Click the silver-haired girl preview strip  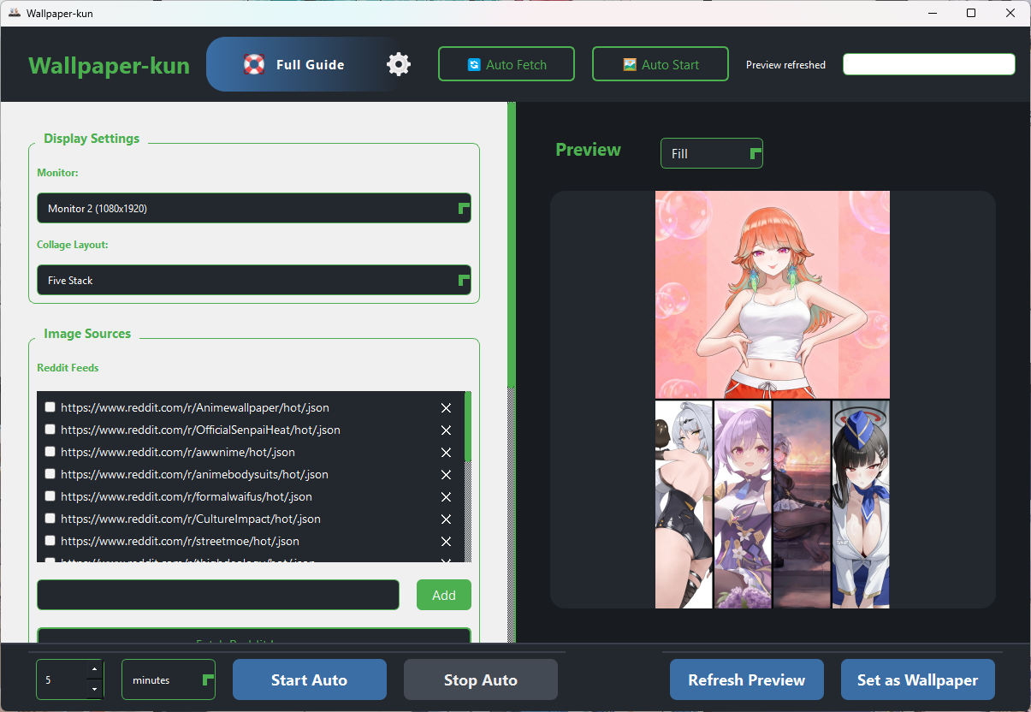[684, 504]
